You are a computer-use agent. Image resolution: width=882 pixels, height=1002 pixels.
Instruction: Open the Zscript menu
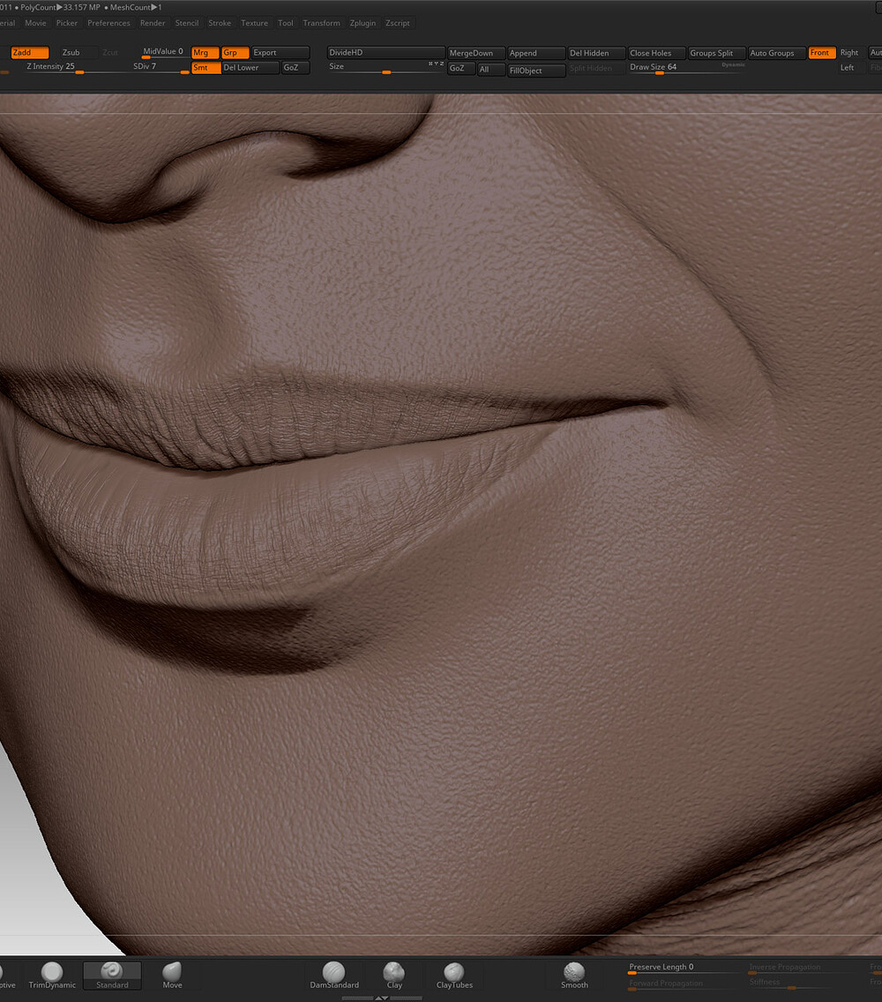point(398,23)
